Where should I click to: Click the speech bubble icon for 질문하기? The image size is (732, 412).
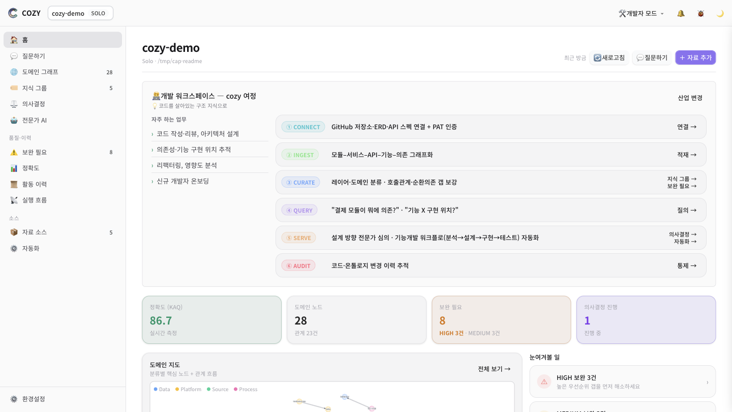14,56
